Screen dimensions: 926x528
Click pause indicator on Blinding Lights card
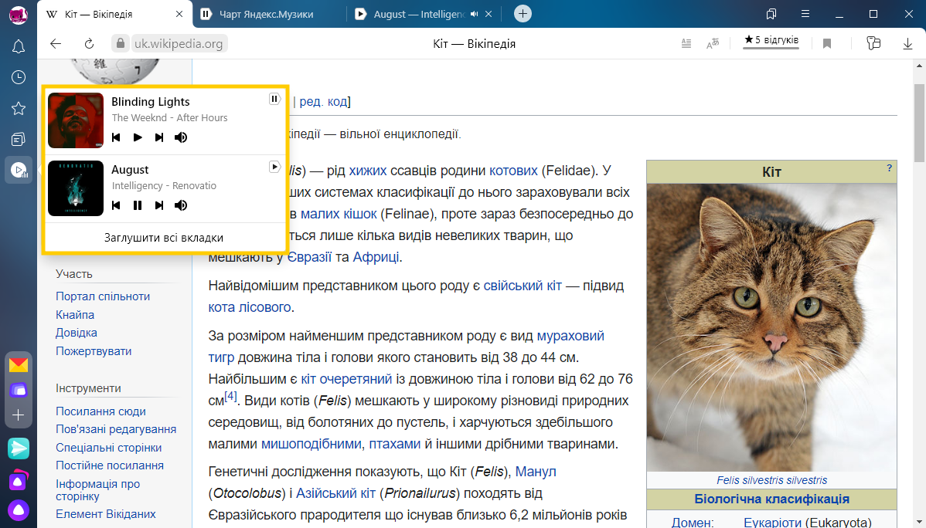(274, 99)
